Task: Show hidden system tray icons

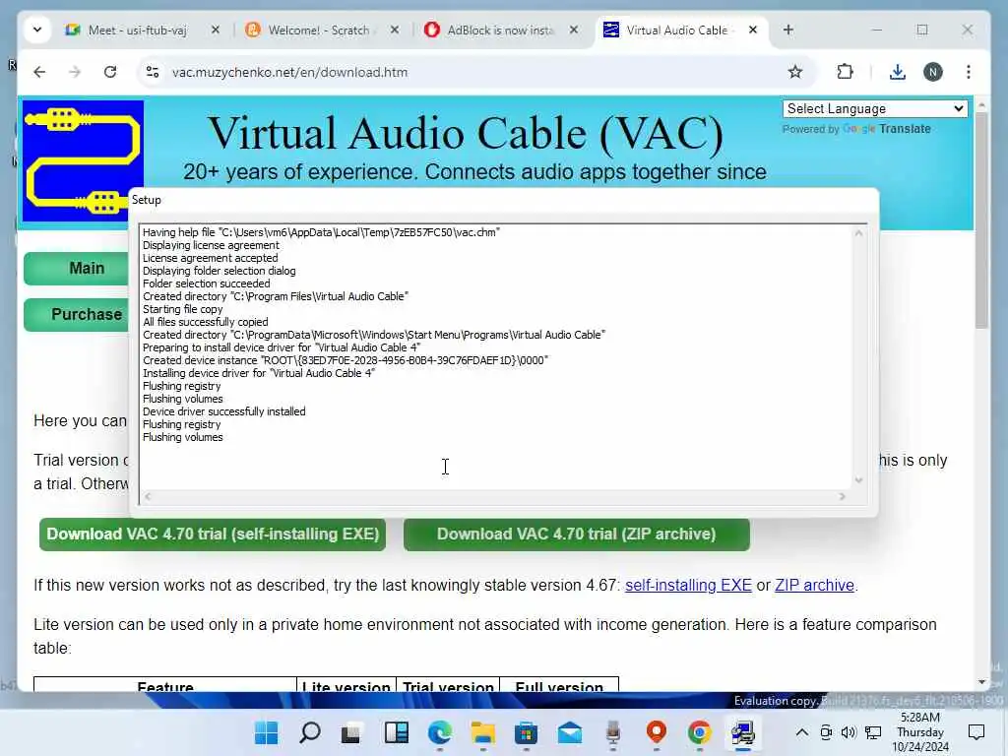Action: (801, 732)
